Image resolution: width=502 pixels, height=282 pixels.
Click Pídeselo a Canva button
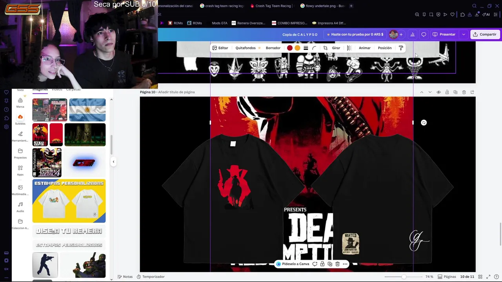293,264
